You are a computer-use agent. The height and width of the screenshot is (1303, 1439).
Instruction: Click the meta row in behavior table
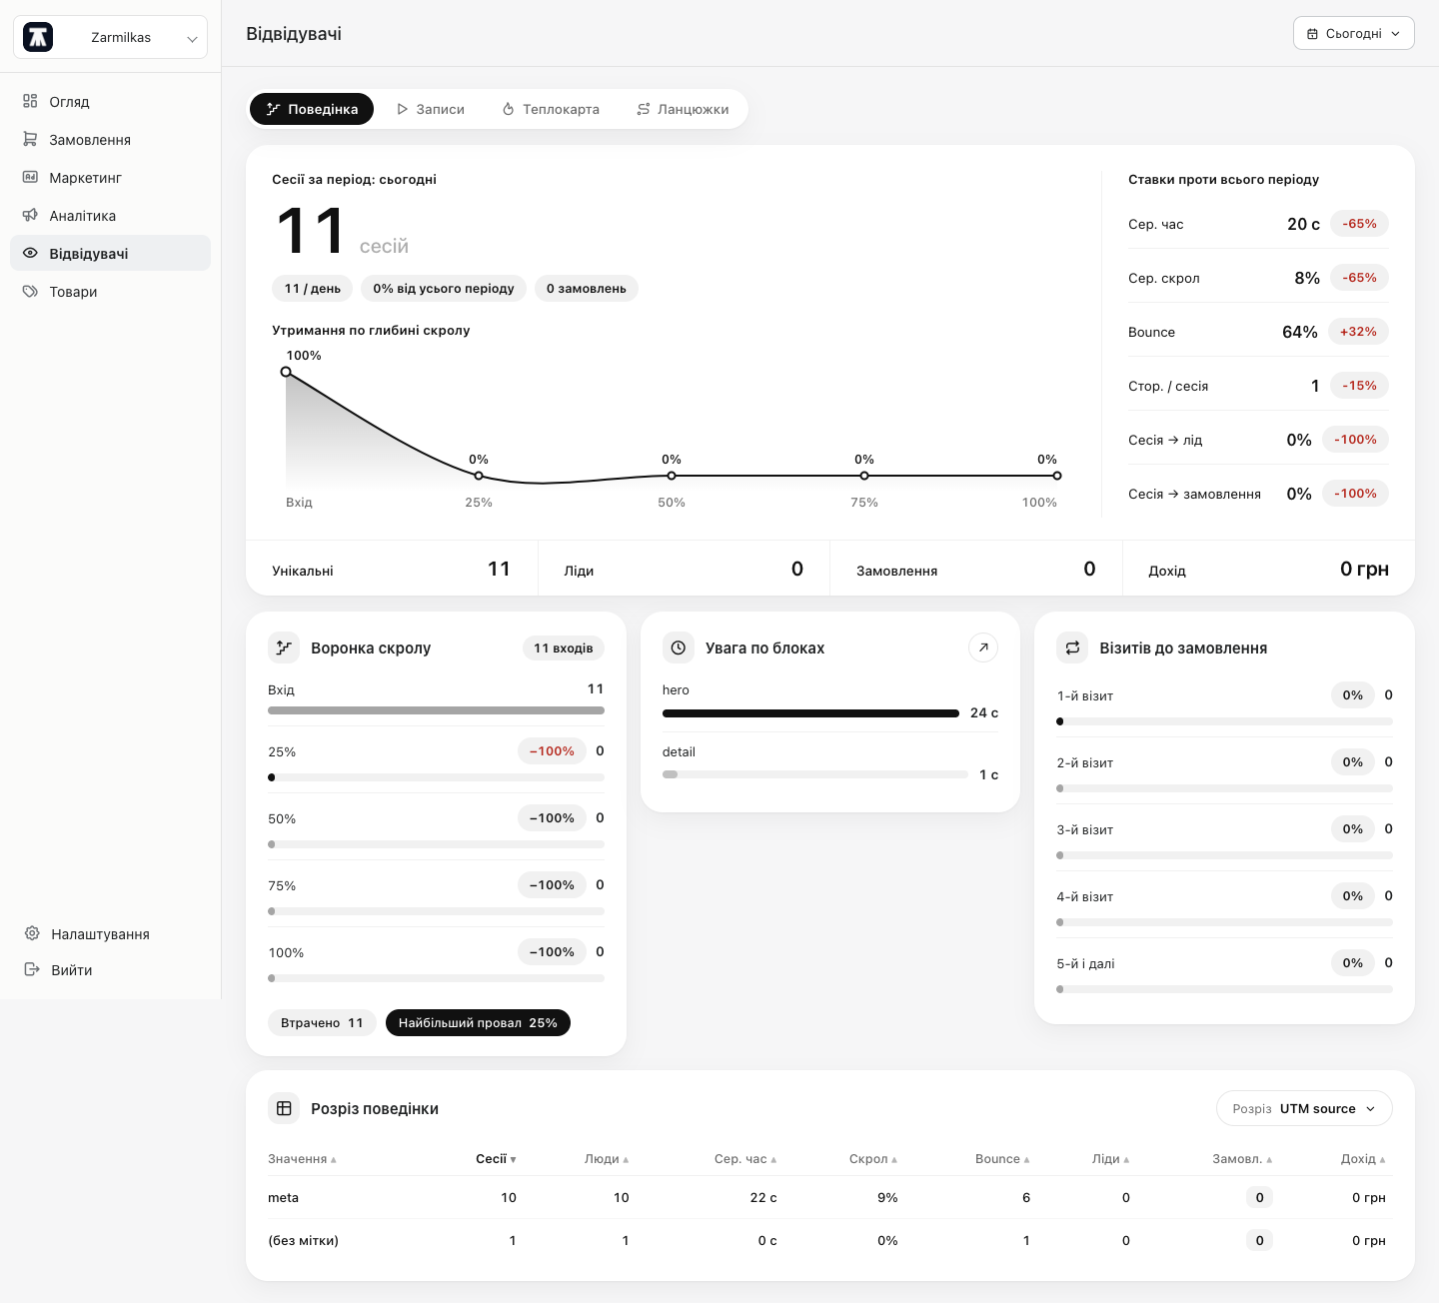pyautogui.click(x=826, y=1197)
